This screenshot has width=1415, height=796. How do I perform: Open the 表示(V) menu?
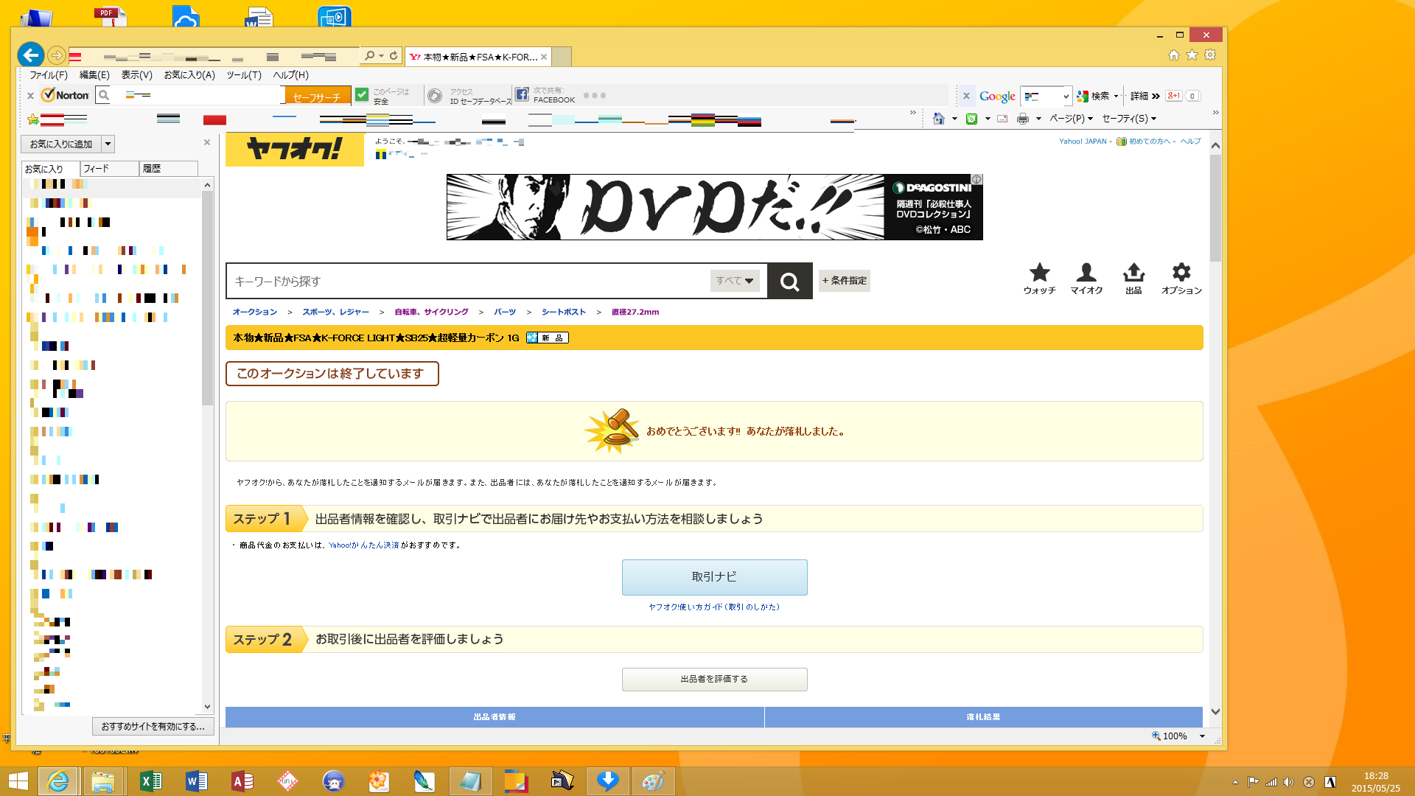click(136, 75)
